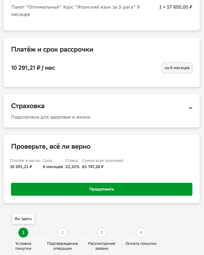
Task: Click the Проверьте, всё ли верно heading
Action: pos(51,147)
